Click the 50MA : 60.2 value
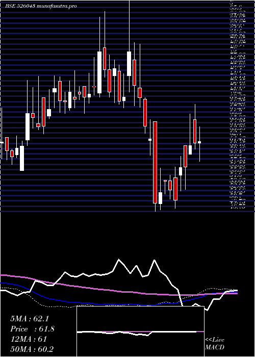The width and height of the screenshot is (255, 357). click(x=32, y=349)
